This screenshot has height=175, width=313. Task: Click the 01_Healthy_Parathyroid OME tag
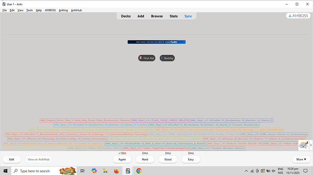point(194,134)
